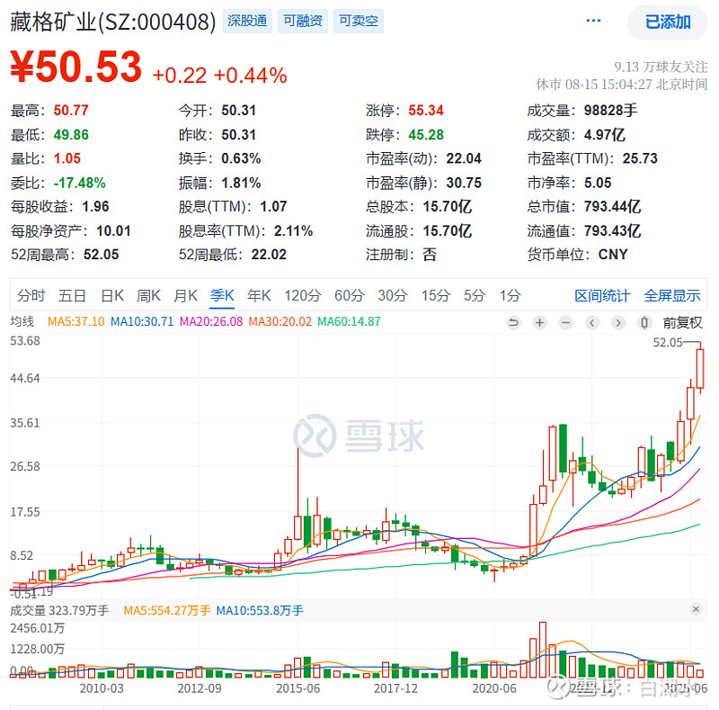The width and height of the screenshot is (719, 710).
Task: Click the 2015-06 date axis label
Action: point(297,688)
